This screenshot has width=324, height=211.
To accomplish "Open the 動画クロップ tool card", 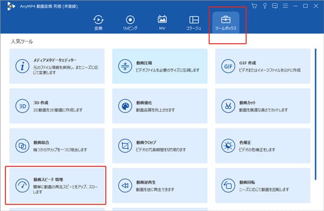I will pos(160,146).
